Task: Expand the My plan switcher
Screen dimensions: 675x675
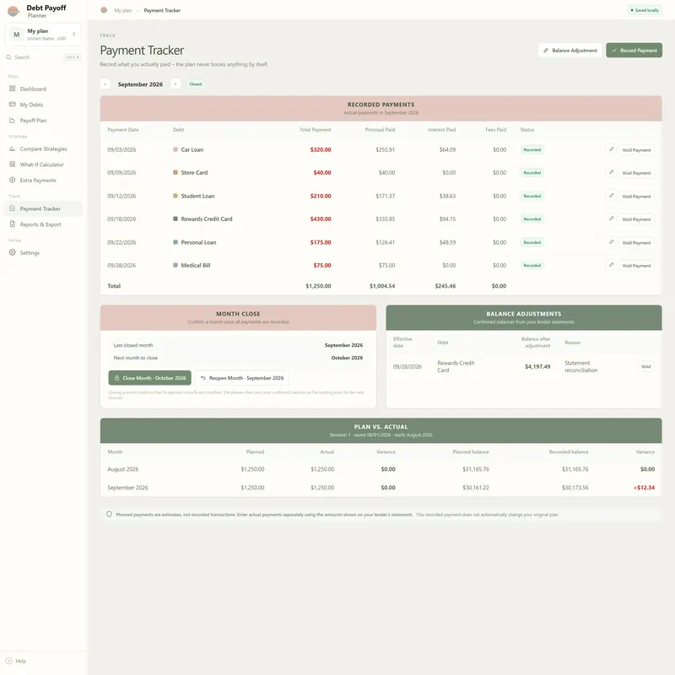Action: [44, 35]
